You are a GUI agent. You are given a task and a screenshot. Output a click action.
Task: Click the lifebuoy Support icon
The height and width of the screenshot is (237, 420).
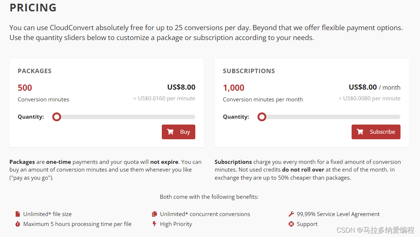(x=291, y=224)
